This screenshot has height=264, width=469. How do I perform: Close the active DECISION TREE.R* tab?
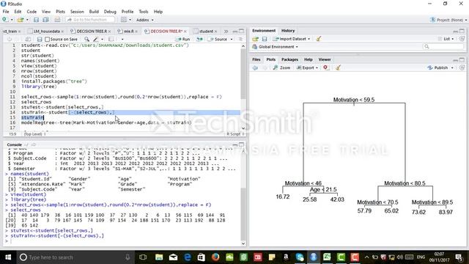185,31
